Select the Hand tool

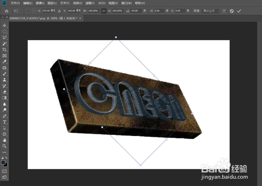(4, 140)
